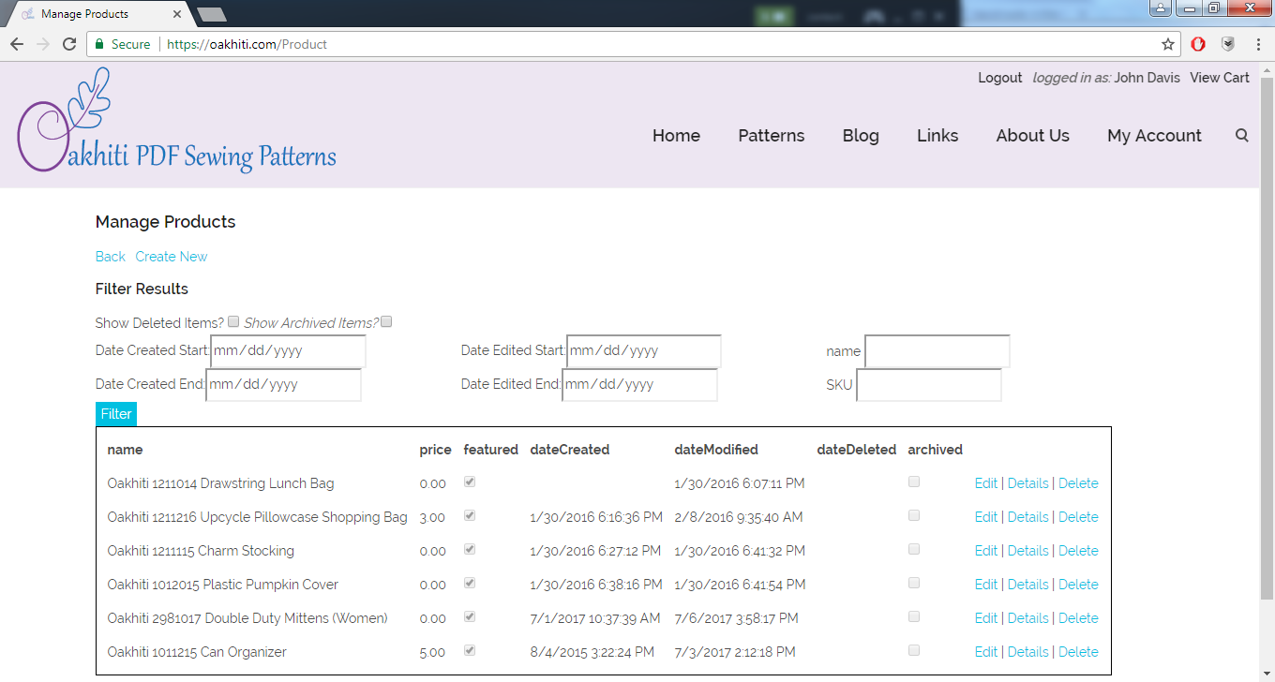This screenshot has width=1275, height=682.
Task: Reload the page with refresh icon
Action: [69, 44]
